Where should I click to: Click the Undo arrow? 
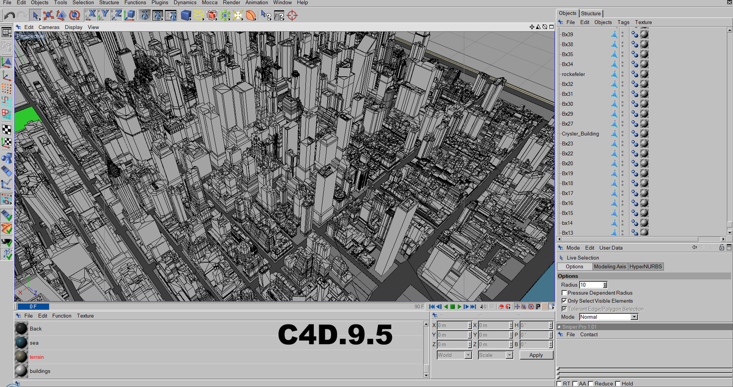[10, 15]
